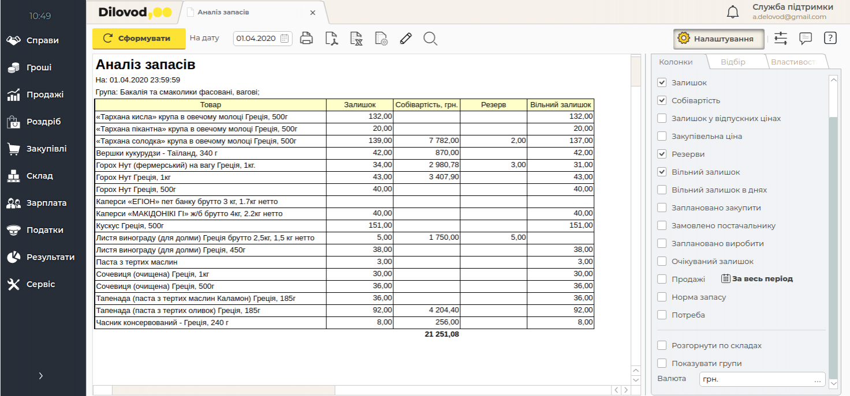This screenshot has width=850, height=396.
Task: Uncheck the Резерви column checkbox
Action: (x=662, y=154)
